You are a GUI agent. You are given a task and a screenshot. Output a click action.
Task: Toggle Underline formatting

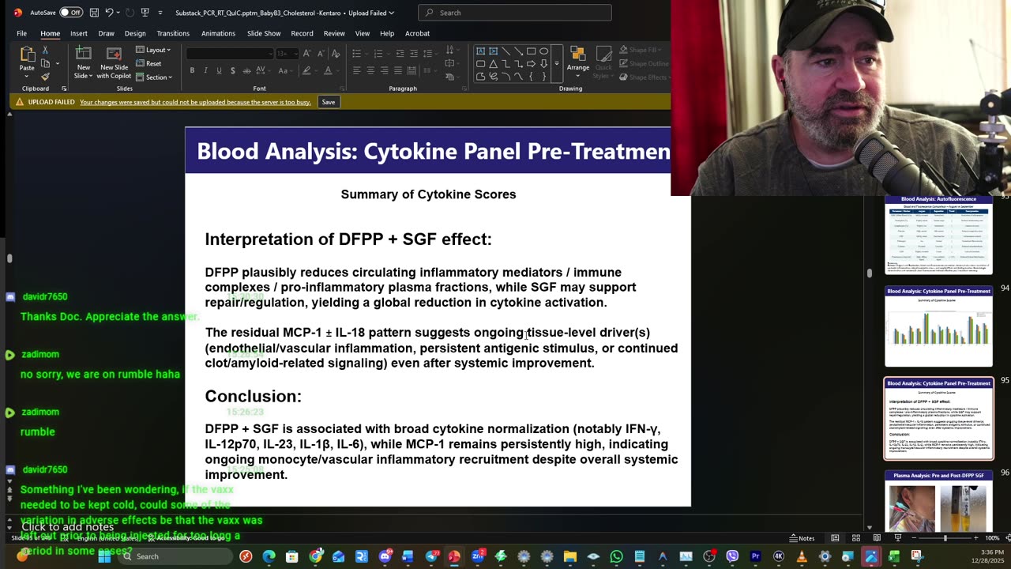pos(219,70)
